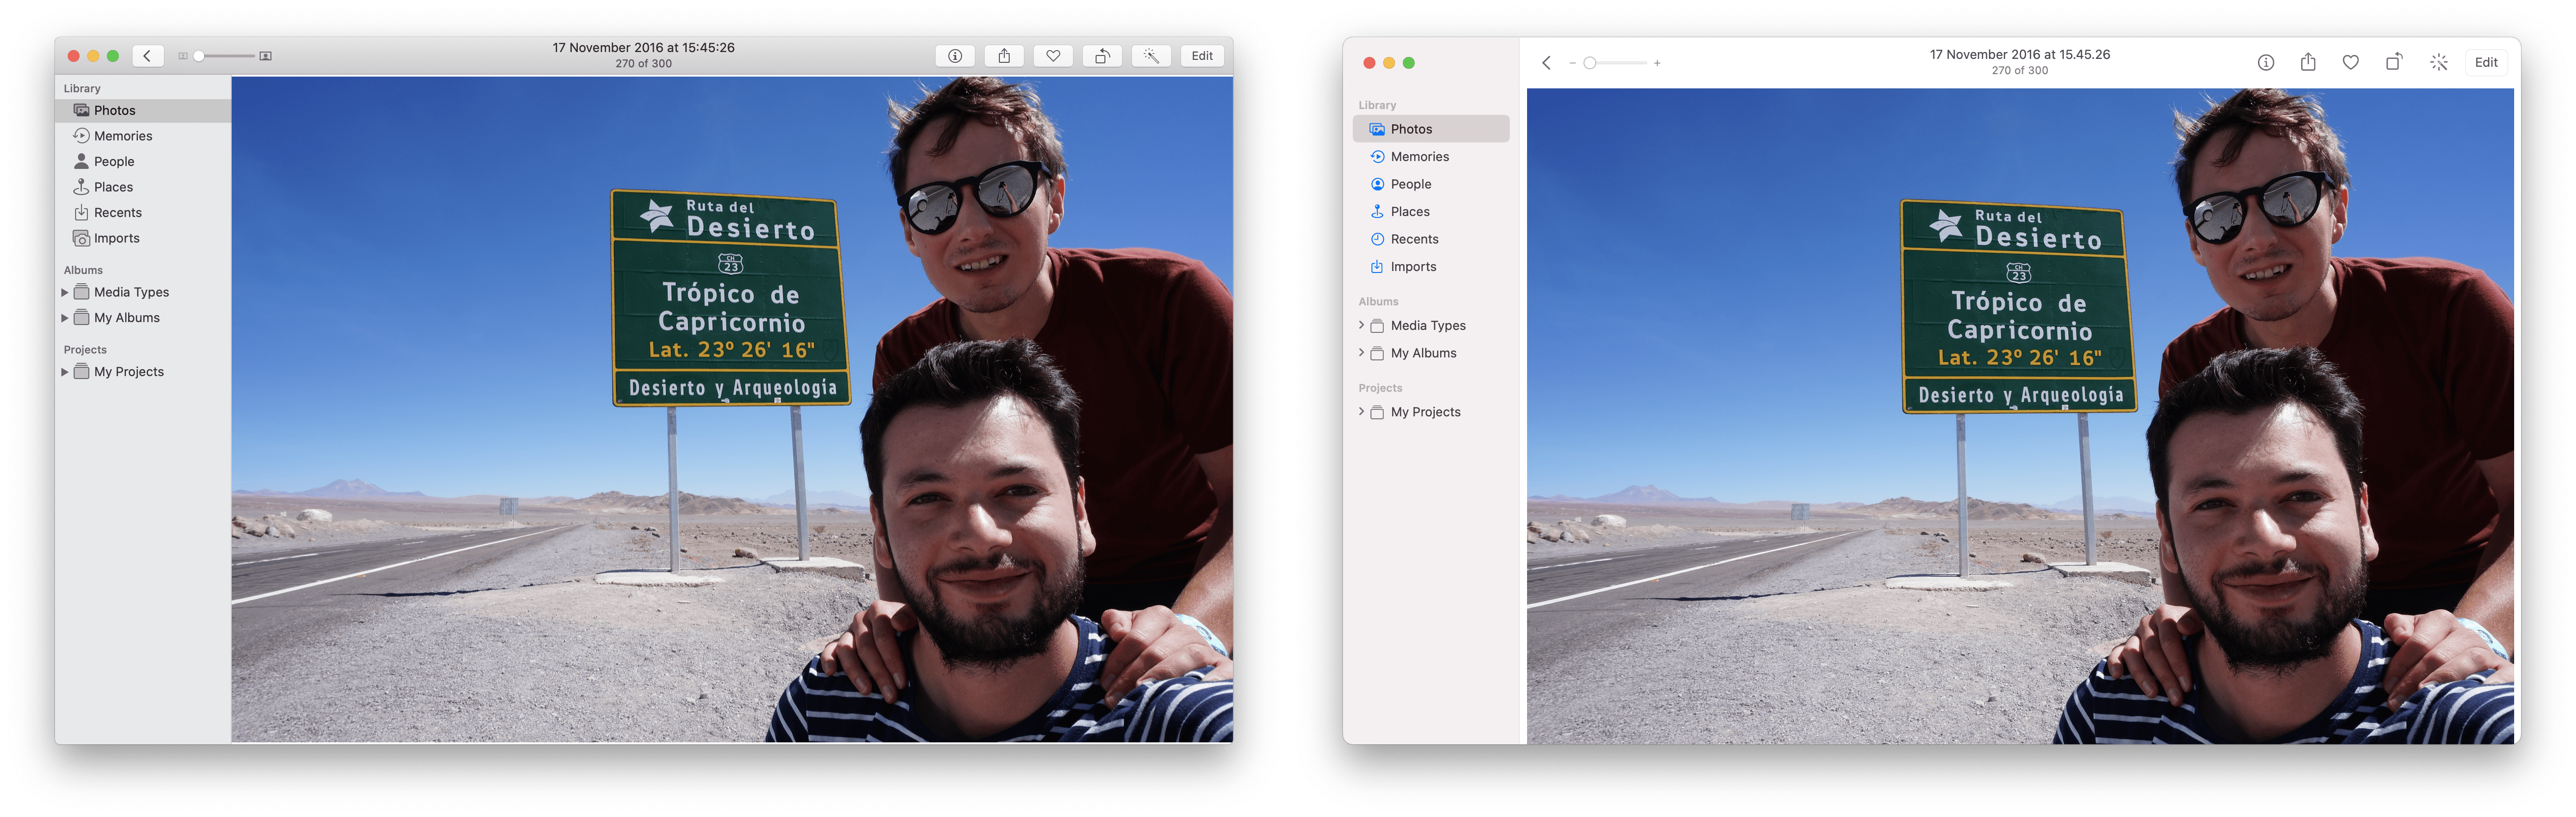Screen dimensions: 2576x817
Task: Expand My Projects chevron in the right window
Action: point(1361,411)
